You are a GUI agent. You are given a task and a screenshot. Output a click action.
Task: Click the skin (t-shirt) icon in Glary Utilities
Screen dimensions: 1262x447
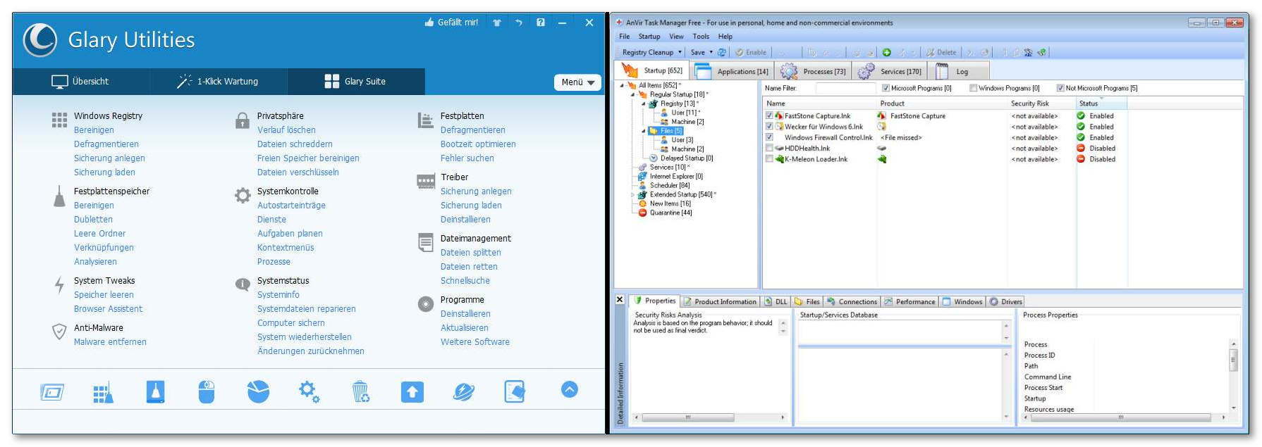coord(497,23)
